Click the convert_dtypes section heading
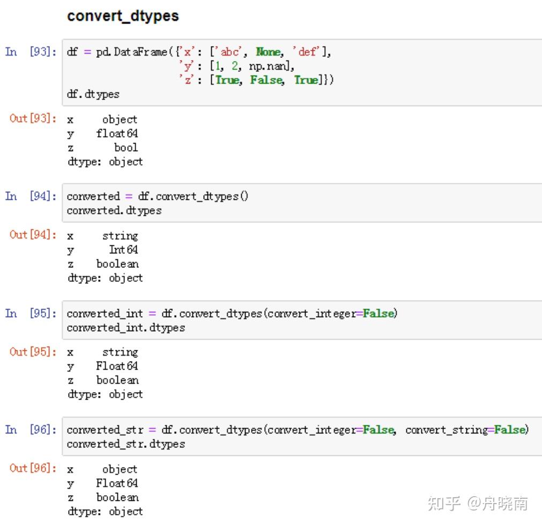Image resolution: width=542 pixels, height=525 pixels. [x=123, y=16]
